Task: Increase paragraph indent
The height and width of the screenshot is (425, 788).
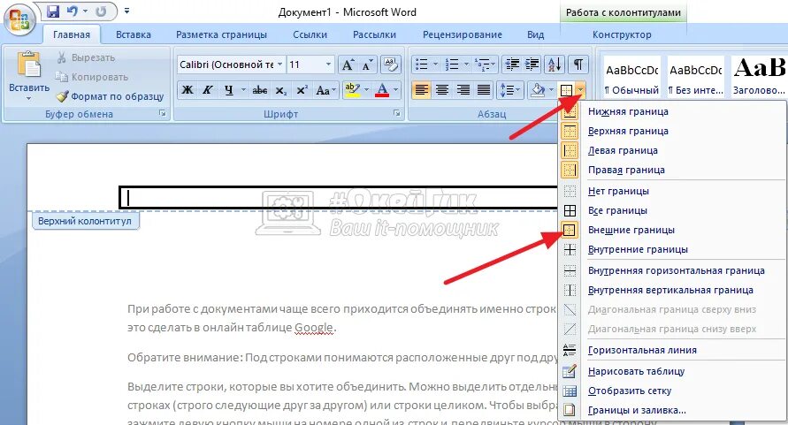Action: (x=532, y=65)
